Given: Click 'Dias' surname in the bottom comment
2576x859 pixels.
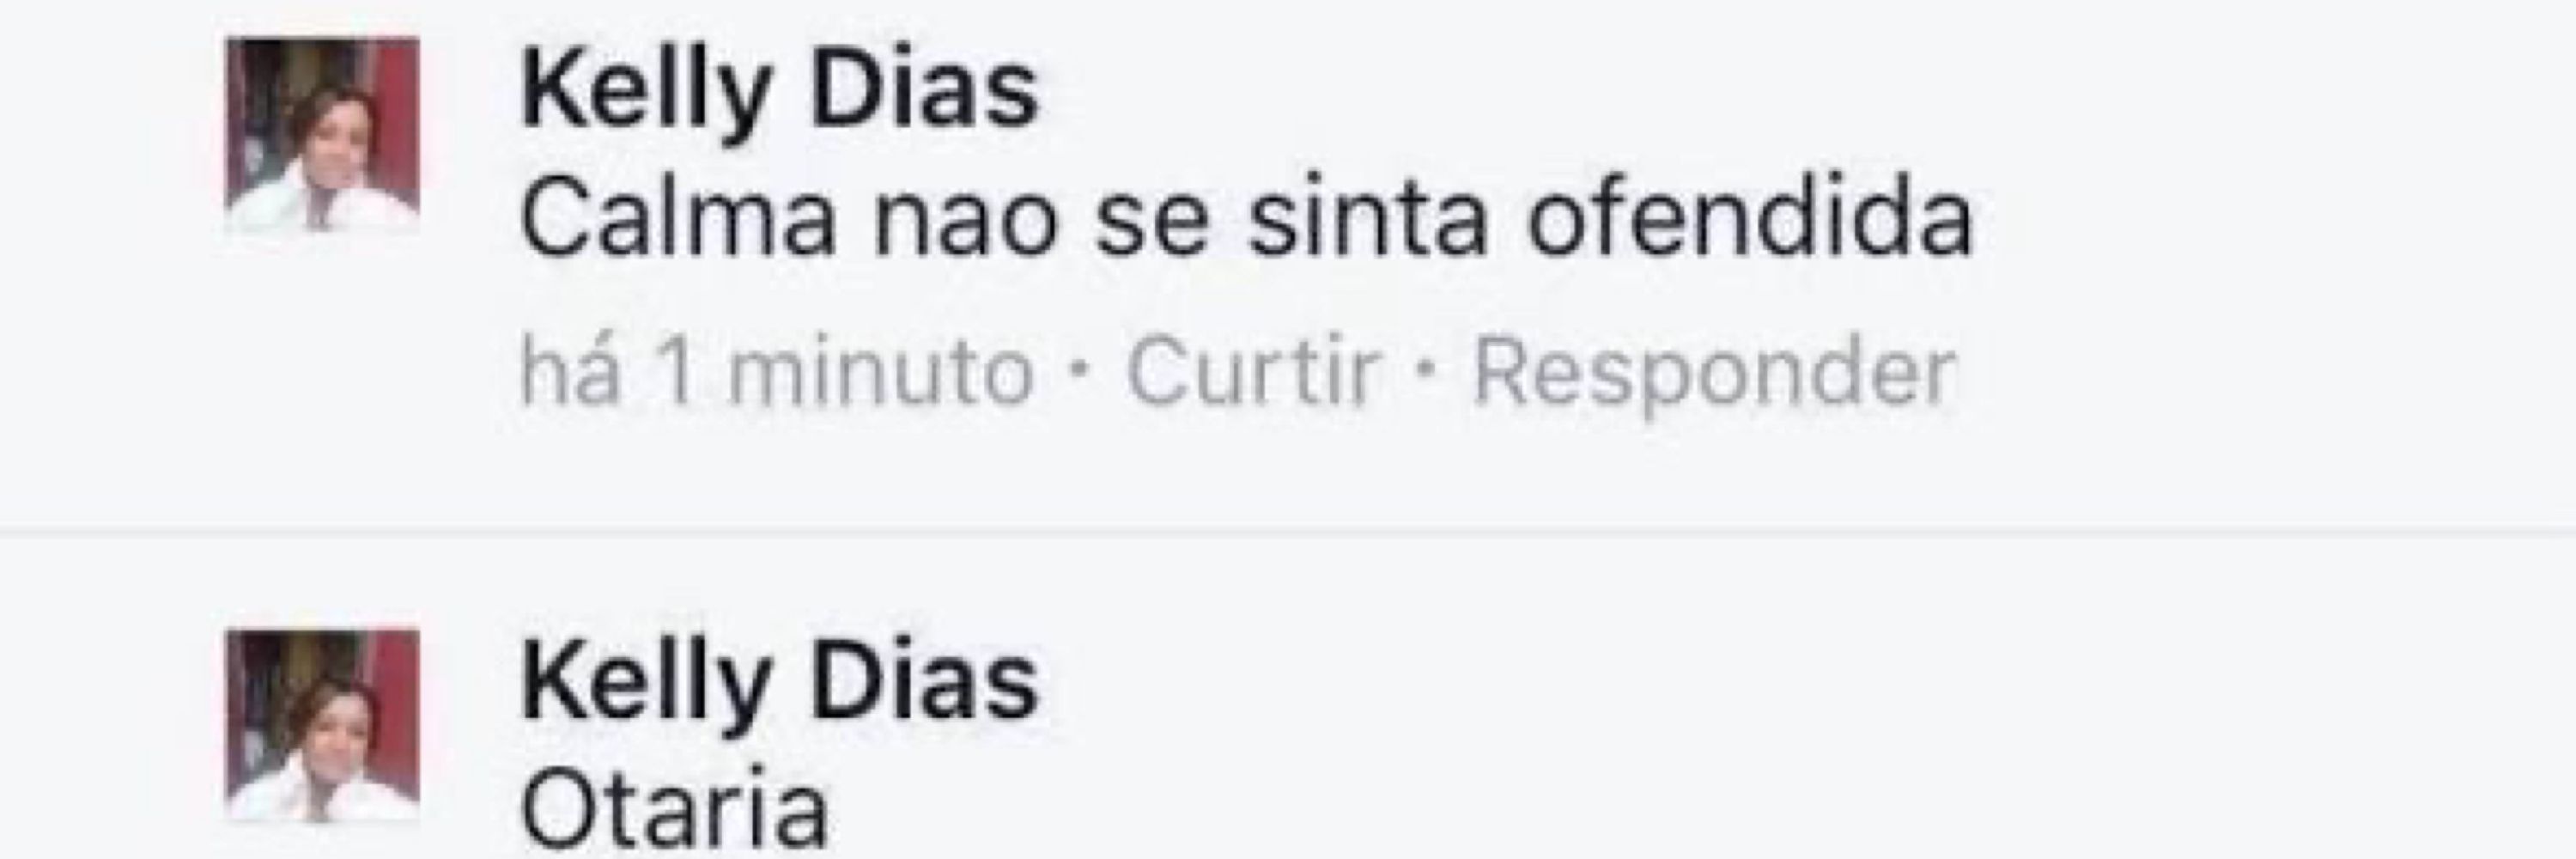Looking at the screenshot, I should (x=926, y=682).
